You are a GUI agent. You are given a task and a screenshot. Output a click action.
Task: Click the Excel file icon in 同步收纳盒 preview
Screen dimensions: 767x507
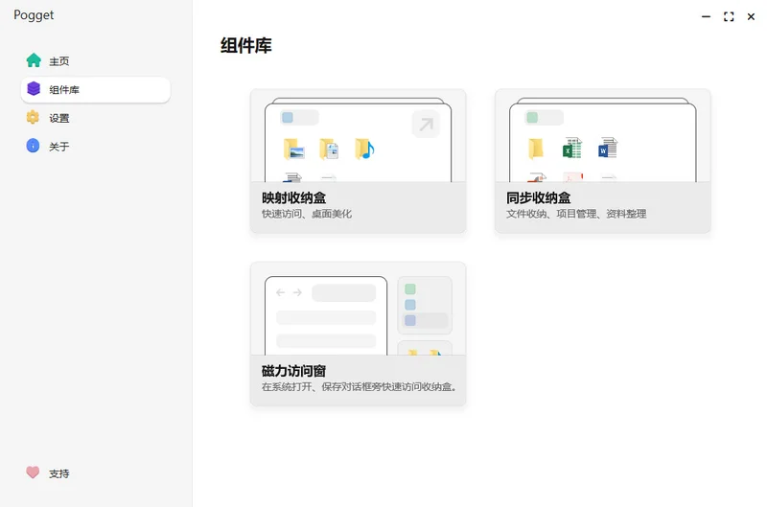point(571,148)
